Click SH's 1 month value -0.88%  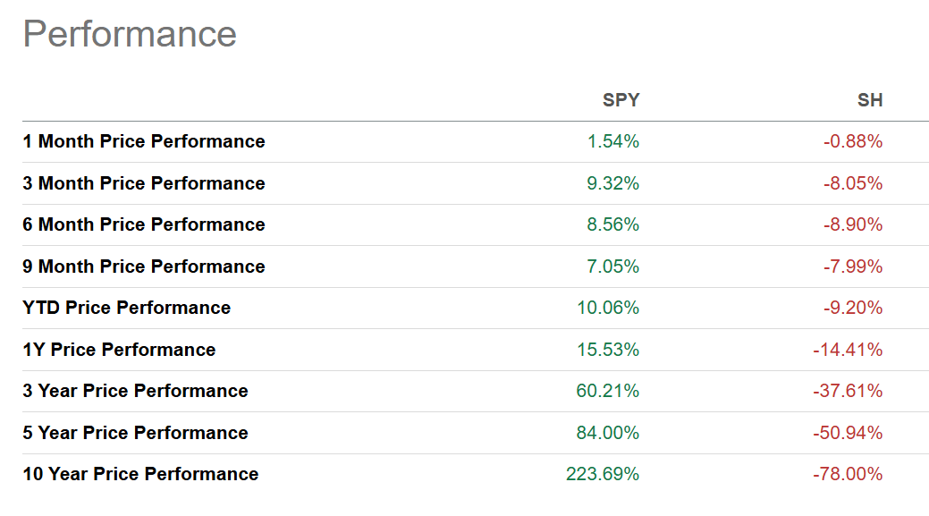(x=853, y=141)
